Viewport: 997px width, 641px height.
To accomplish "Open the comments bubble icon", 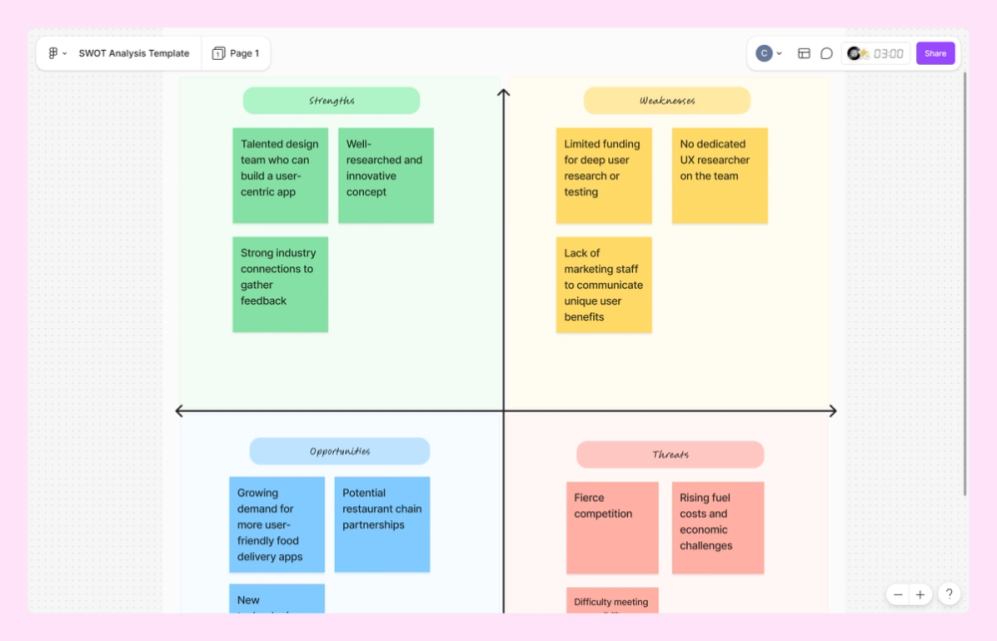I will (828, 53).
